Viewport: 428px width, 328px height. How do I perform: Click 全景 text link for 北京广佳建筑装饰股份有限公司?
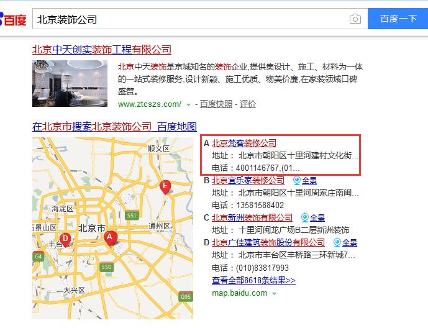click(x=350, y=242)
